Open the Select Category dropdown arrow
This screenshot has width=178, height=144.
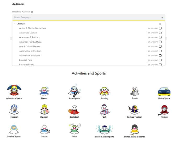(162, 17)
